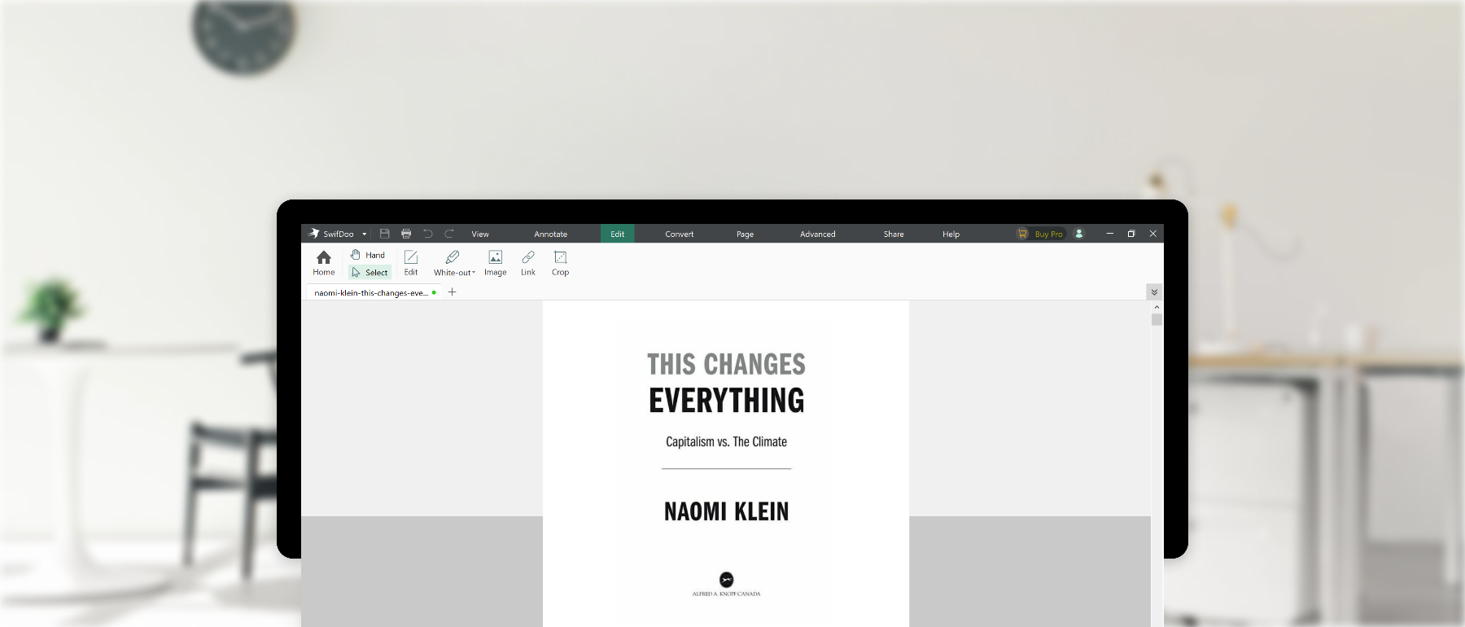This screenshot has width=1465, height=627.
Task: Click the vertical scrollbar up arrow
Action: tap(1157, 308)
